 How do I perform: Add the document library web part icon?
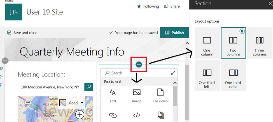160,115
